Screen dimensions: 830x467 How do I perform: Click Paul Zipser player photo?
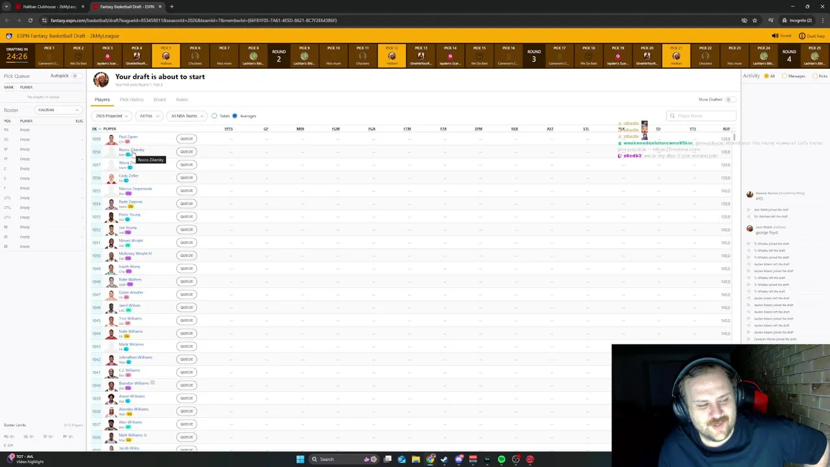point(111,139)
